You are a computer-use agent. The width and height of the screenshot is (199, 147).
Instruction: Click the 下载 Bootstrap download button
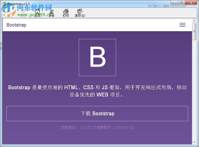[97, 113]
